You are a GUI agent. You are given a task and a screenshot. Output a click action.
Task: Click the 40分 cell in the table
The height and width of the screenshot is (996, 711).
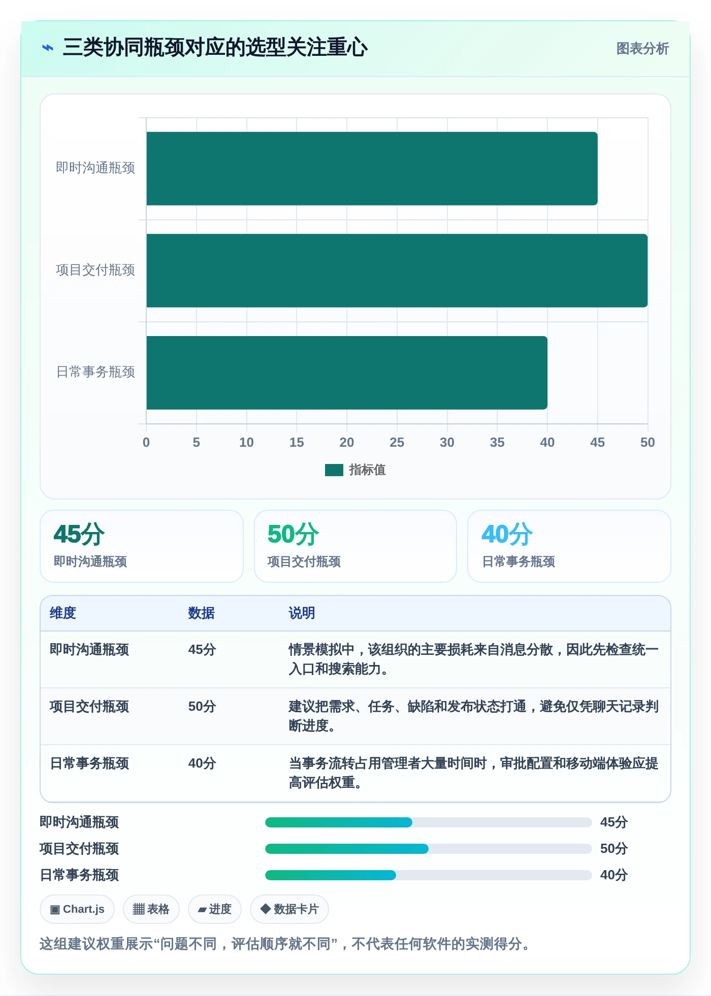[x=202, y=763]
